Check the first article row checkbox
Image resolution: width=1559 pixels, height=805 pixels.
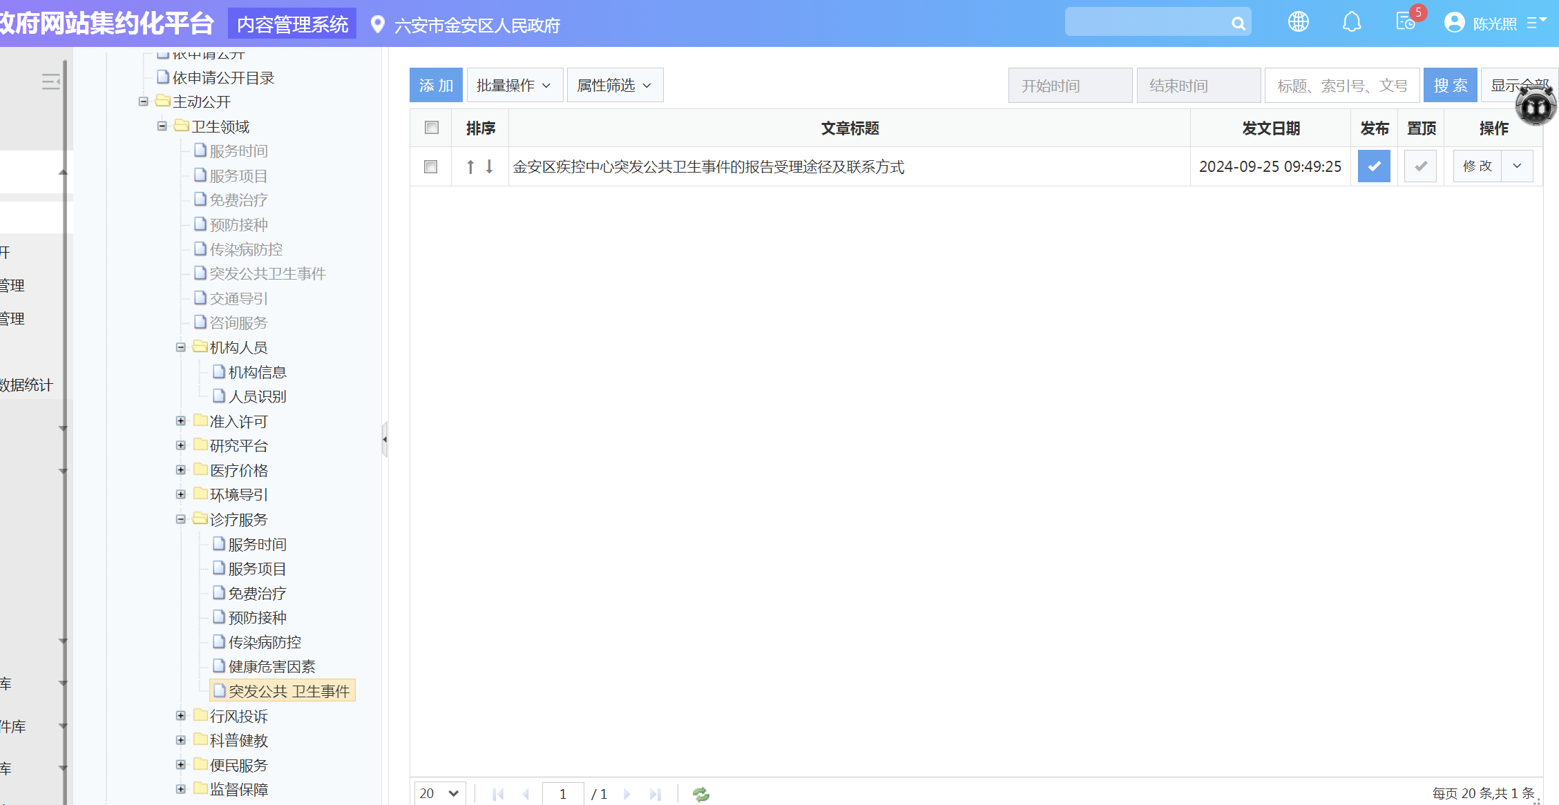430,166
